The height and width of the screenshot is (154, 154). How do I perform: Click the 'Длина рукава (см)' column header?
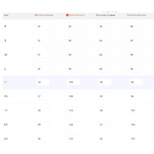(105, 15)
